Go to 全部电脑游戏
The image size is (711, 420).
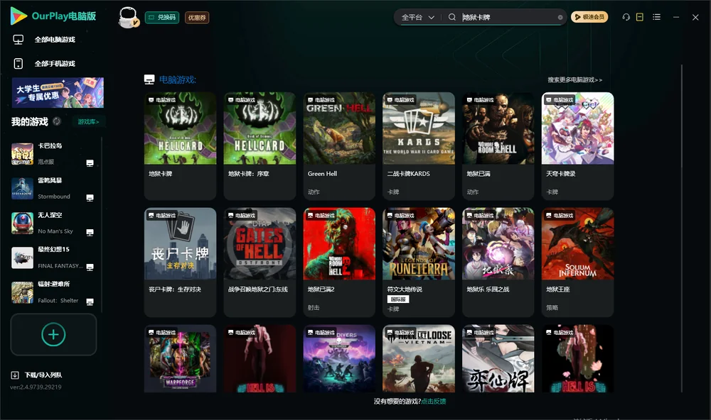[x=55, y=40]
